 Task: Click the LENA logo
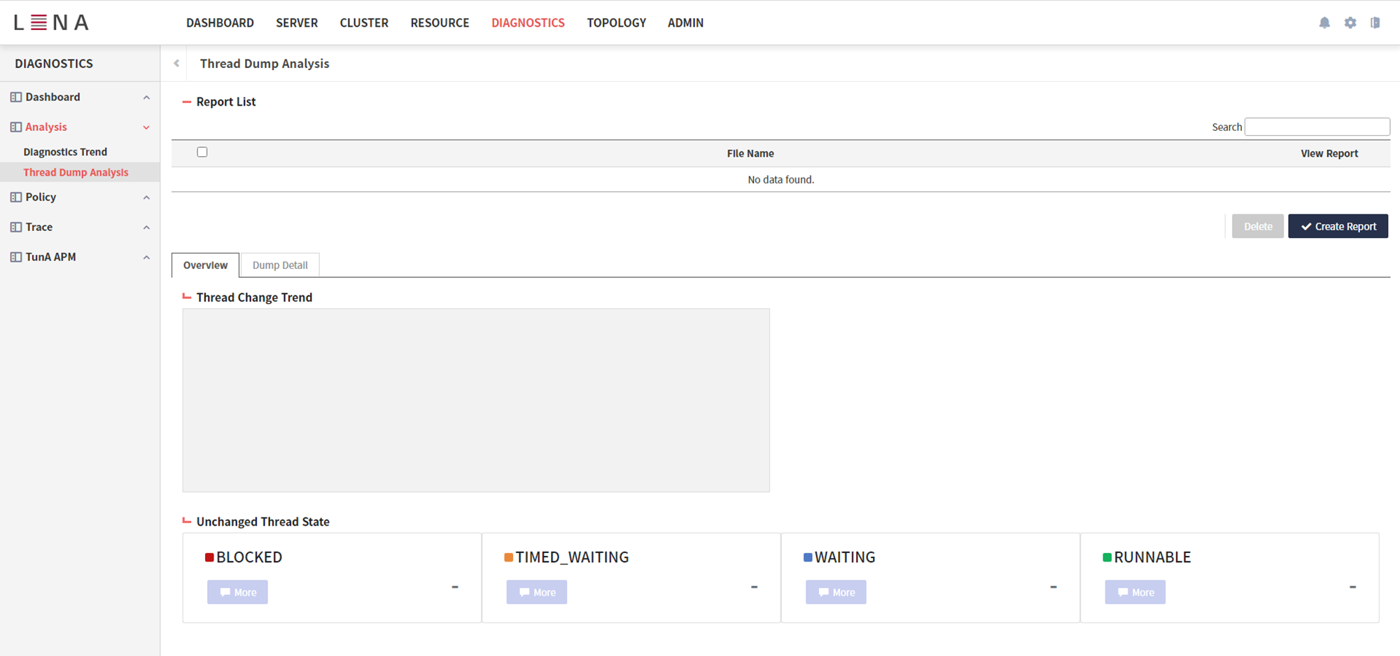pos(51,23)
